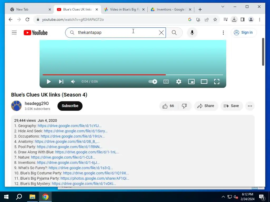Open the YouTube guide hamburger menu
This screenshot has height=202, width=270.
(14, 32)
